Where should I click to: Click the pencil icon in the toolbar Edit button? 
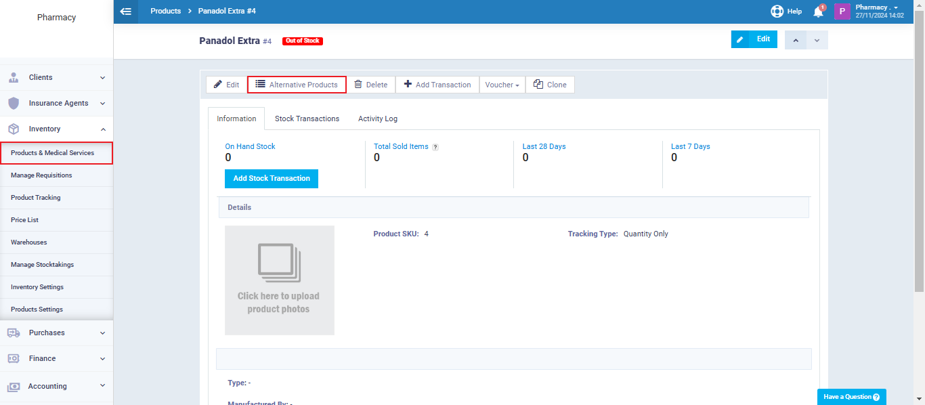point(218,85)
